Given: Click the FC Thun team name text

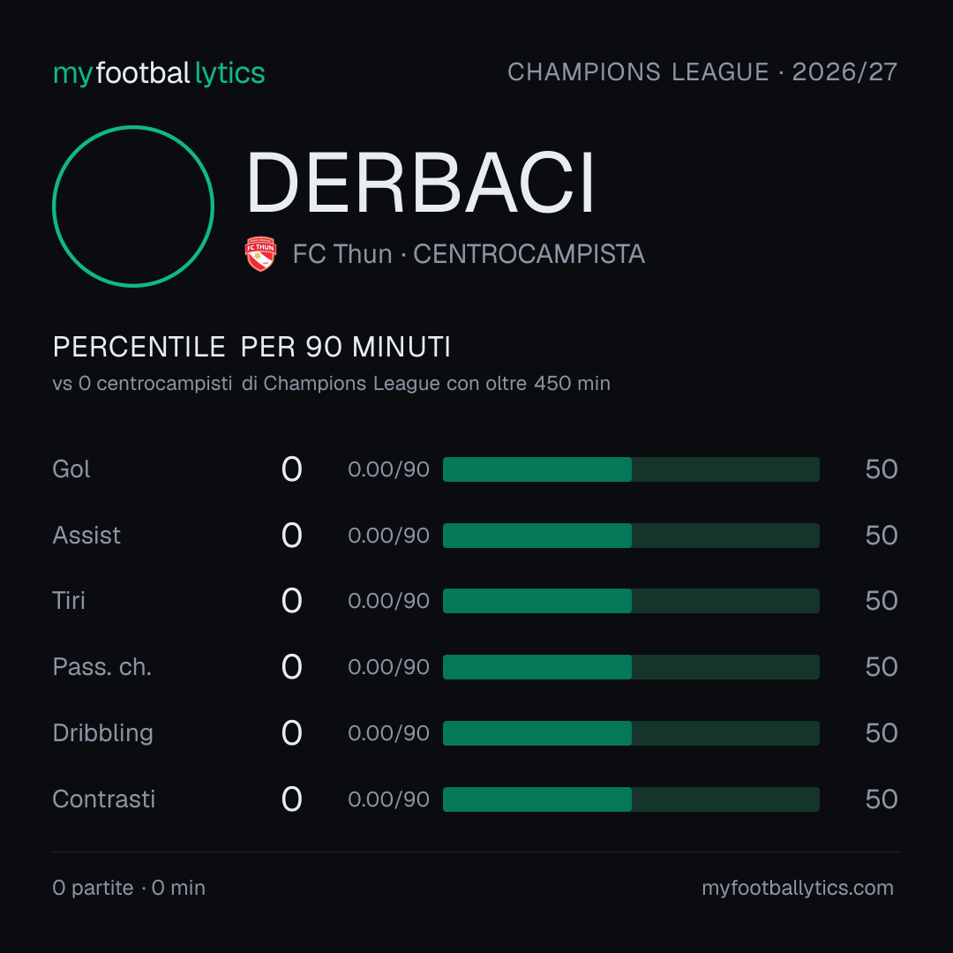Looking at the screenshot, I should (342, 254).
